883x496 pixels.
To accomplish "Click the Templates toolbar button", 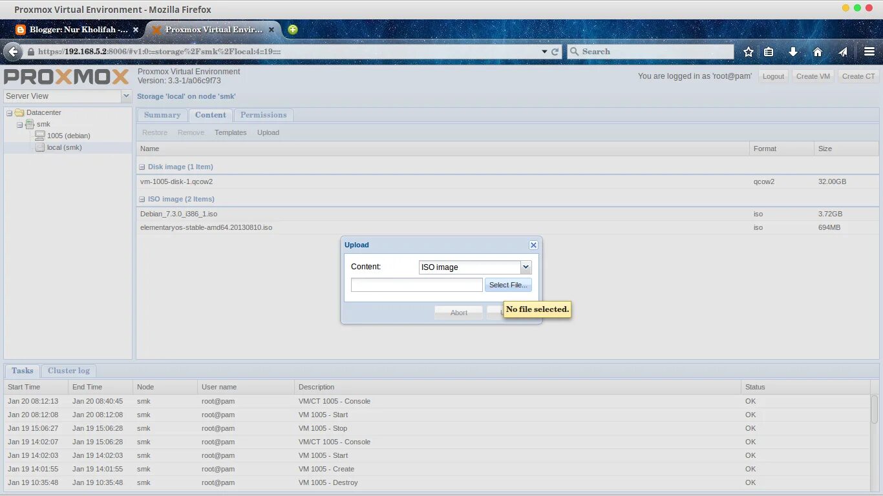I will click(x=231, y=132).
